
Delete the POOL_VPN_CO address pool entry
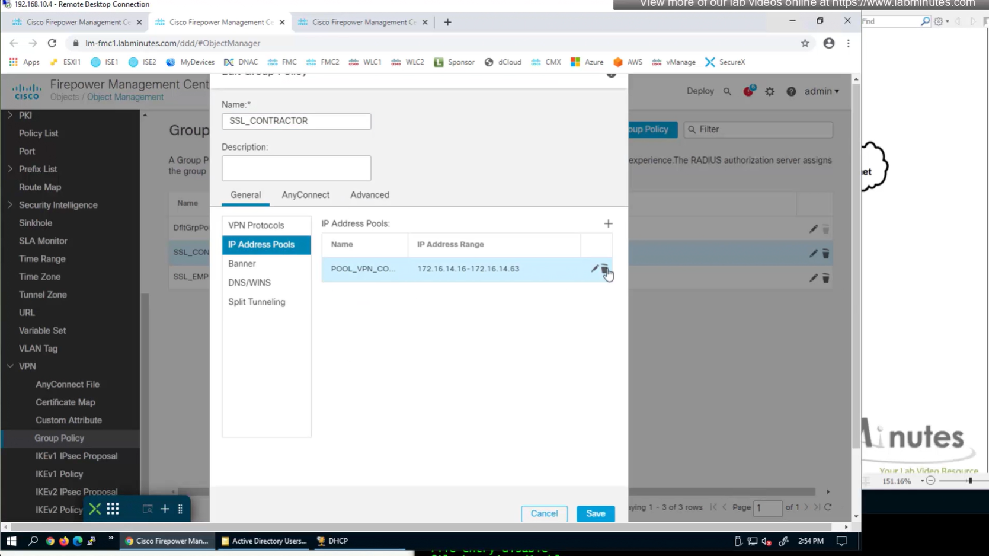tap(604, 269)
